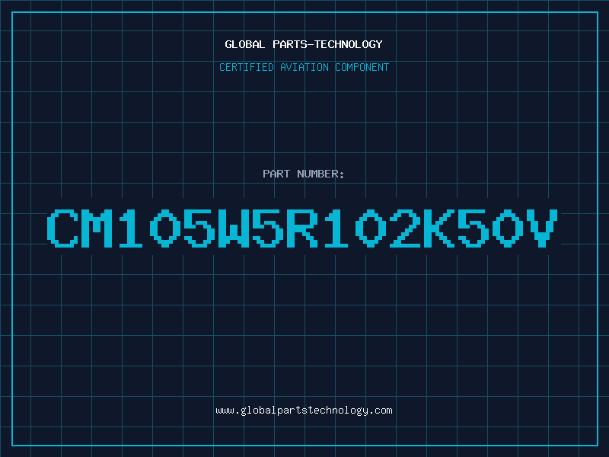
Task: Click the PART NUMBER: label
Action: click(304, 174)
